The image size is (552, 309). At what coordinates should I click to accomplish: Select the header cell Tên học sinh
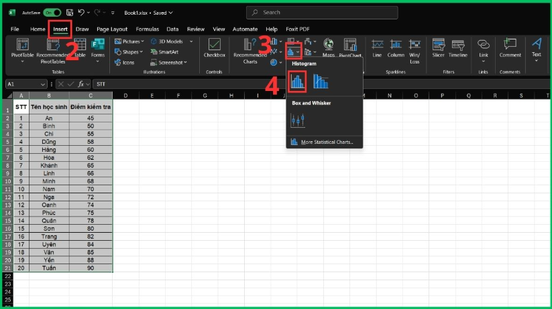49,107
